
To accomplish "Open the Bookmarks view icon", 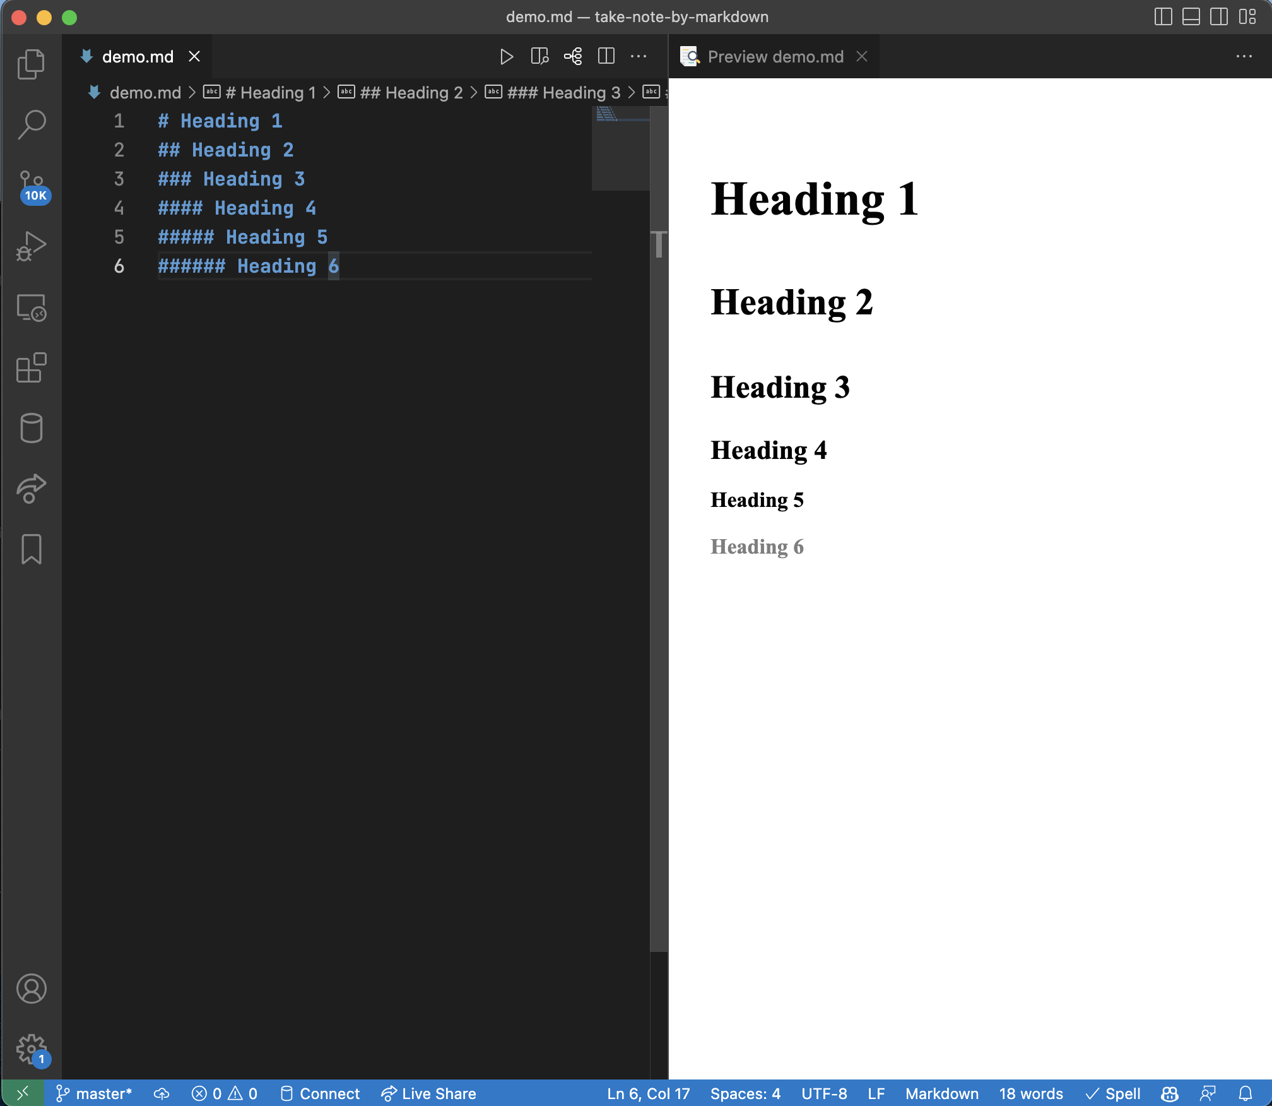I will click(31, 550).
